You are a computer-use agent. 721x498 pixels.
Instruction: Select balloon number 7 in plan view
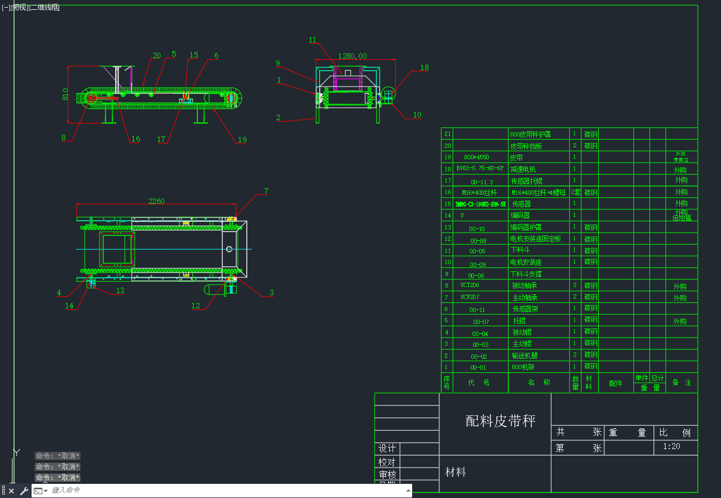[266, 191]
